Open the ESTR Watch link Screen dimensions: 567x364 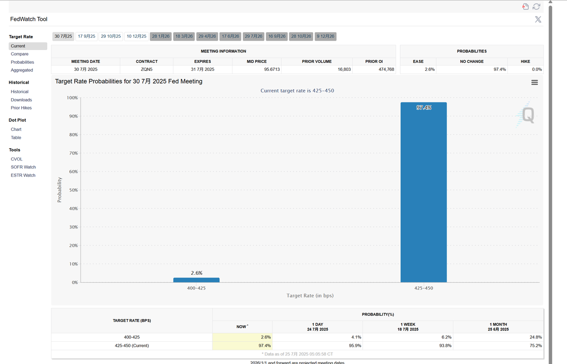(x=23, y=175)
